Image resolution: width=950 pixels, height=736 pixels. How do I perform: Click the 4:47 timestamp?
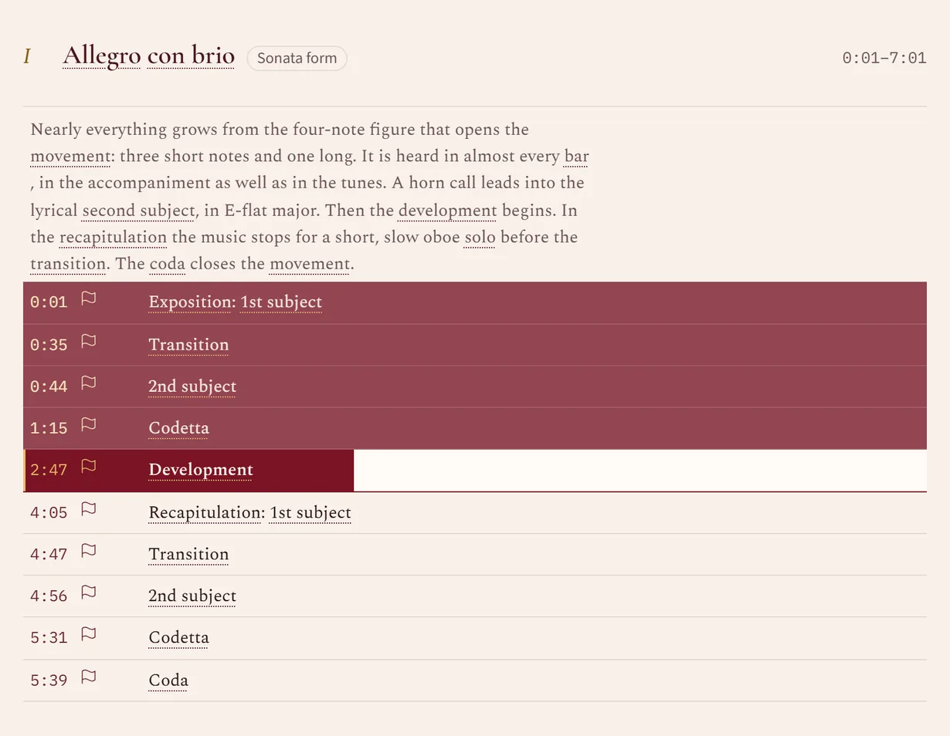tap(49, 554)
